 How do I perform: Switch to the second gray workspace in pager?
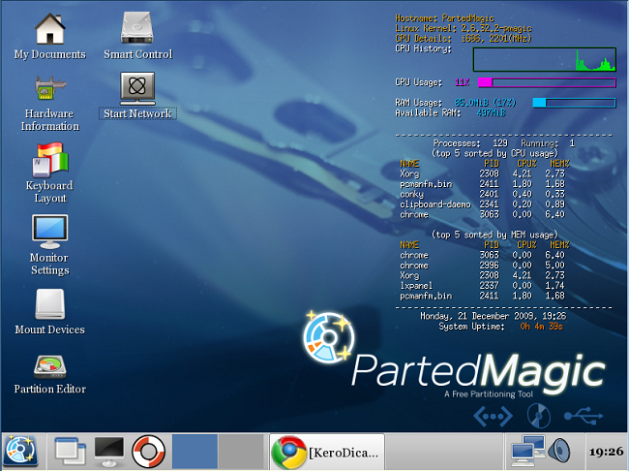[241, 451]
